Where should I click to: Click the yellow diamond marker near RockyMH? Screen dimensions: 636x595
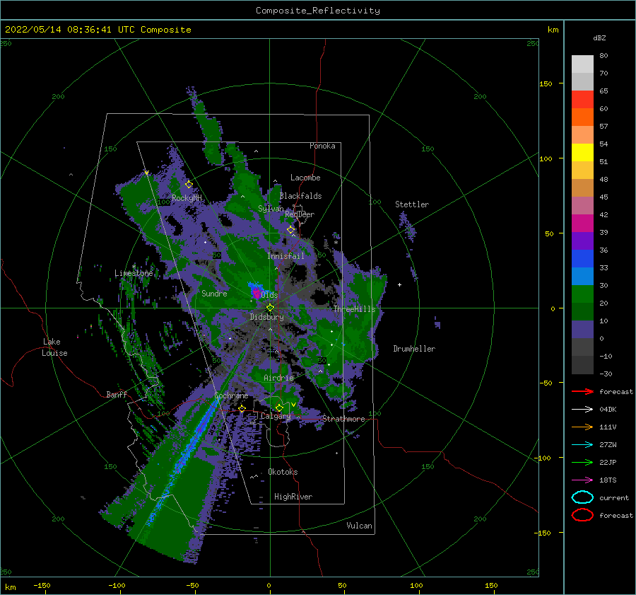point(189,185)
